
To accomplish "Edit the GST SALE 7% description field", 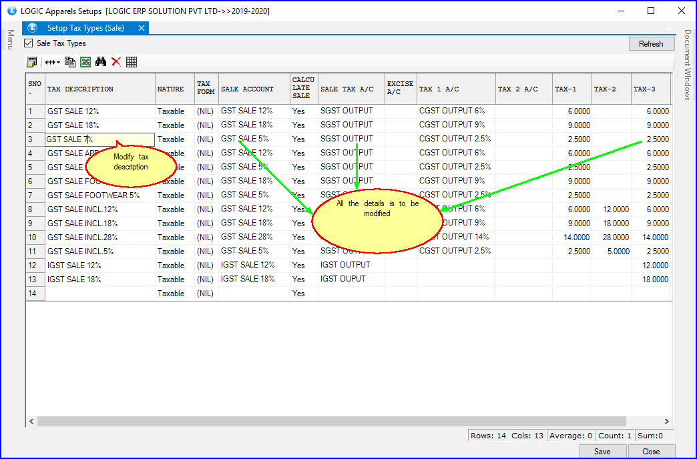I will pos(100,139).
